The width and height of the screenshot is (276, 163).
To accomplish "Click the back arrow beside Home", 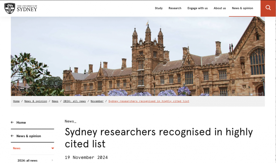I will [x=12, y=122].
